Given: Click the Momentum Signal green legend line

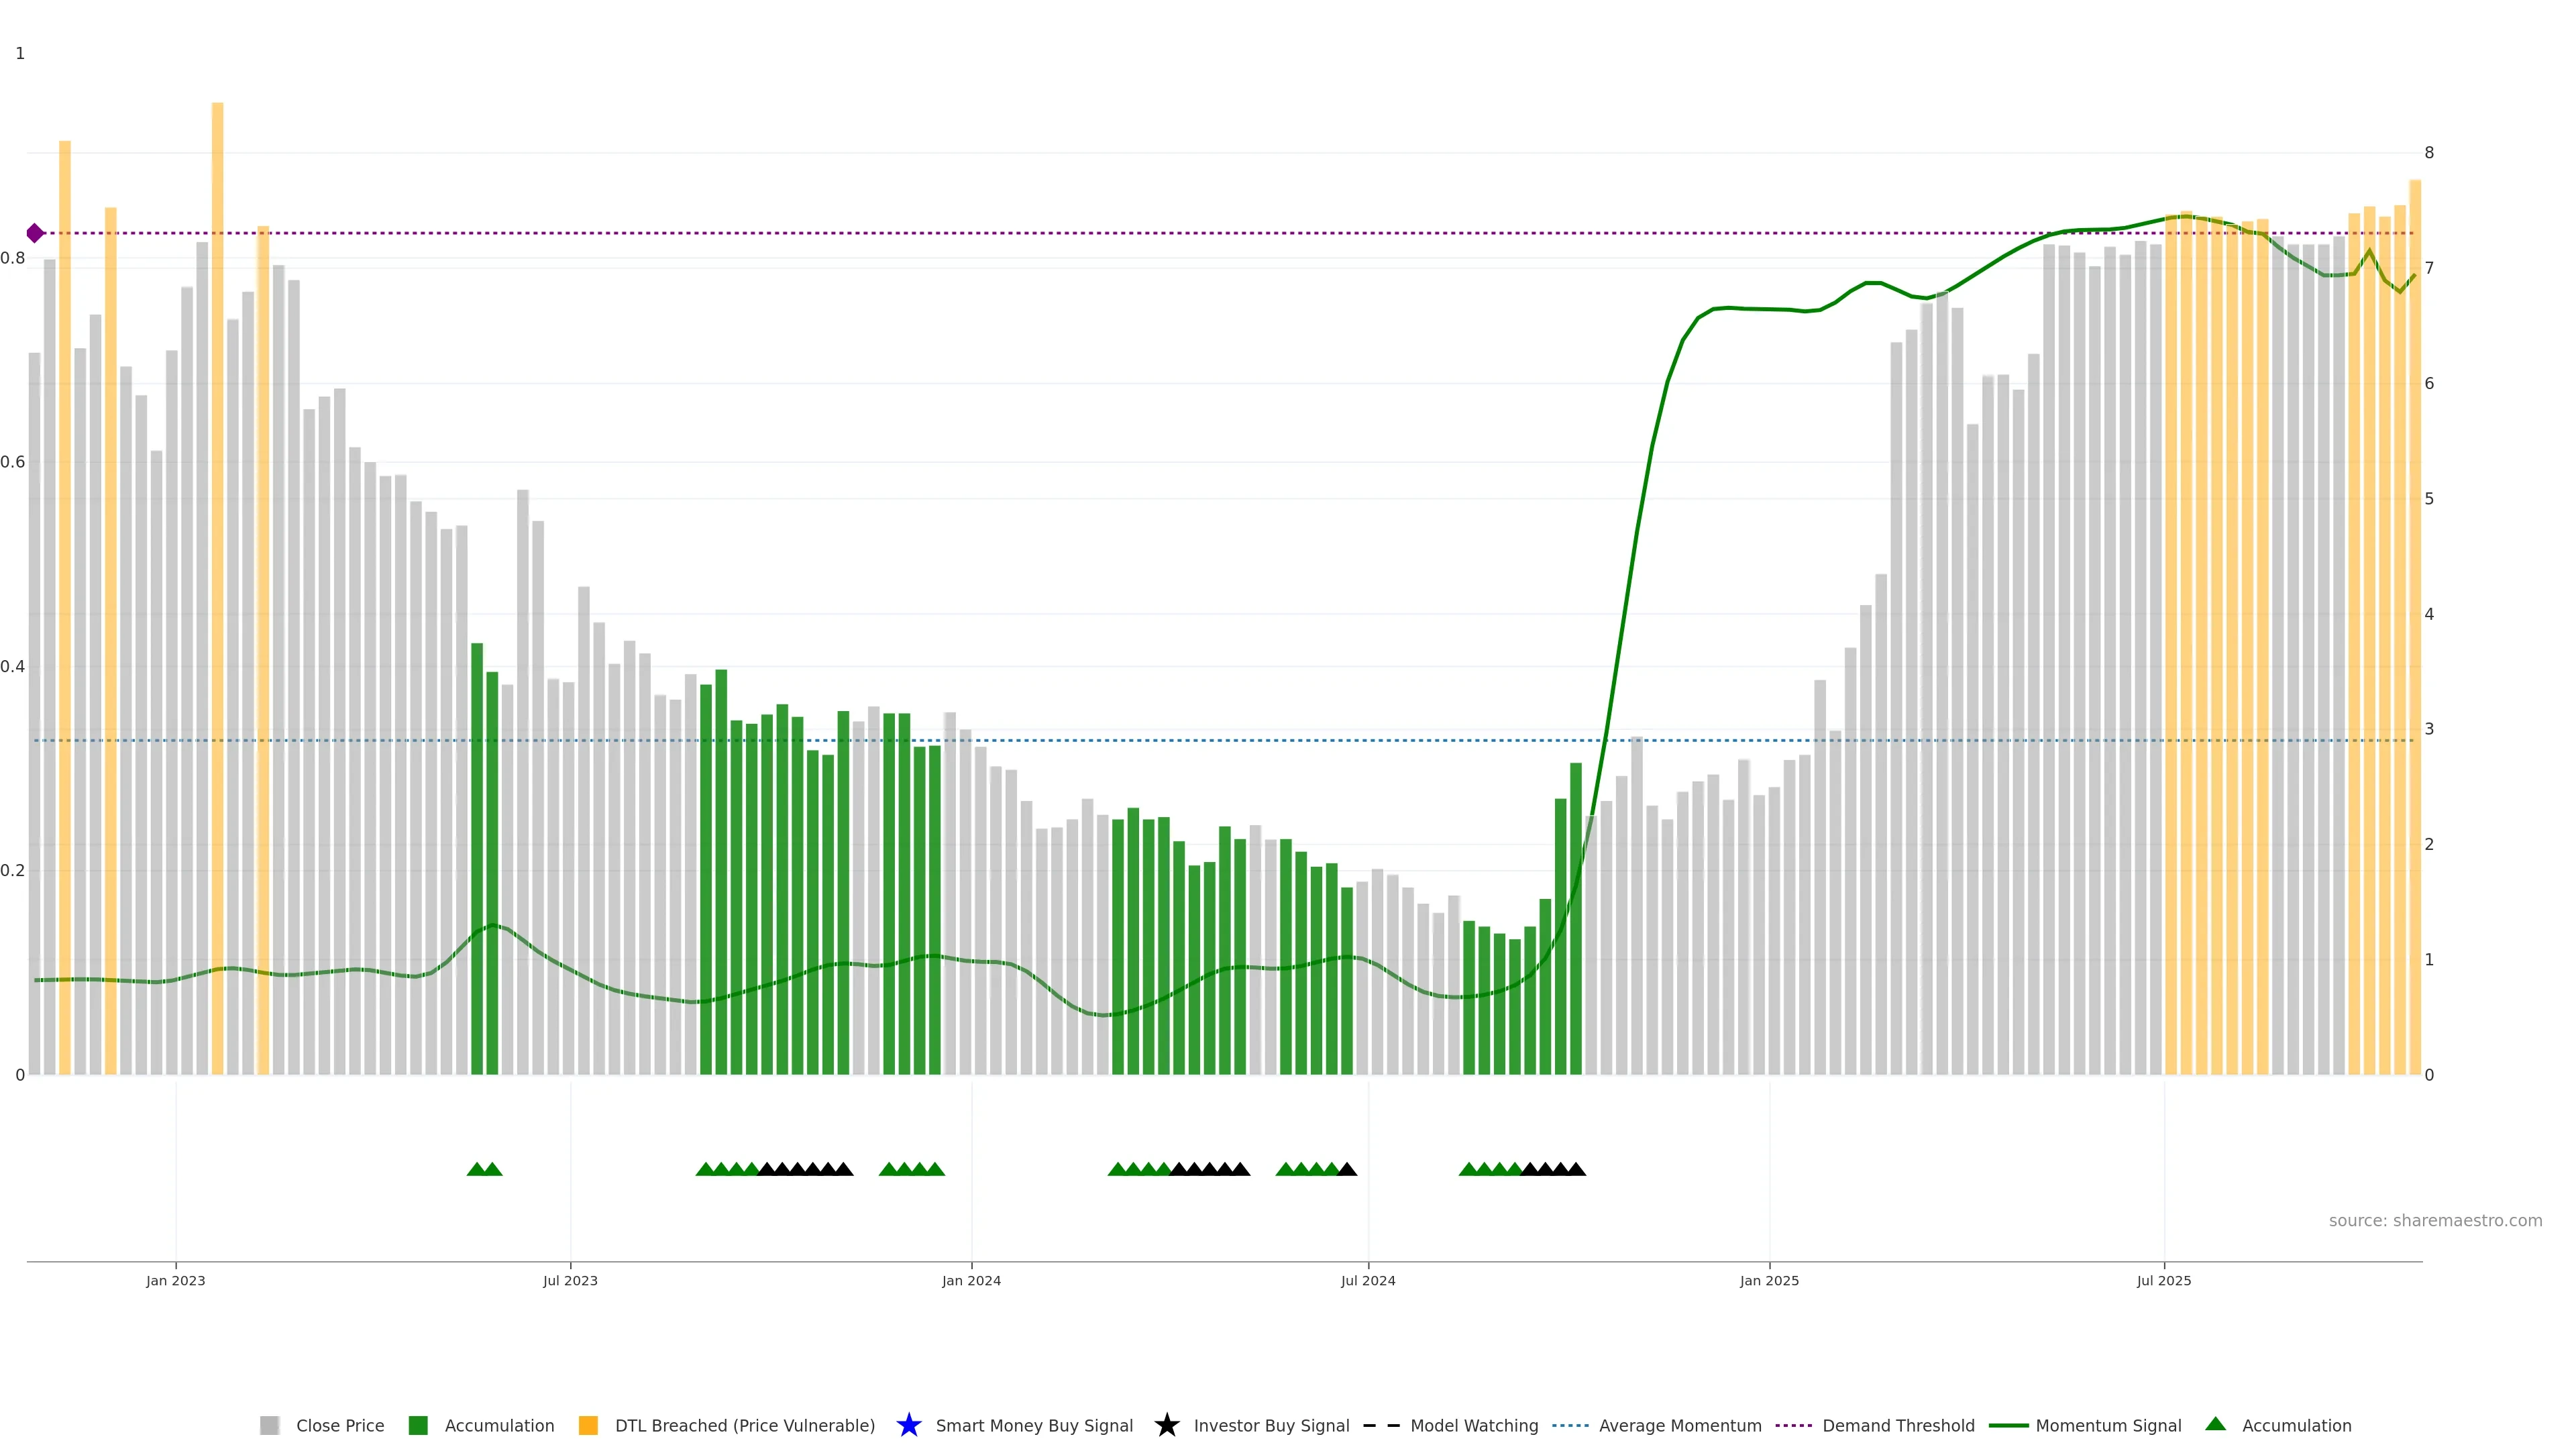Looking at the screenshot, I should coord(2008,1425).
